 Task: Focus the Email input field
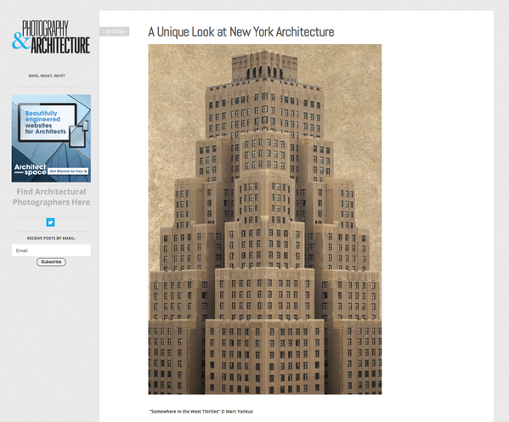51,250
